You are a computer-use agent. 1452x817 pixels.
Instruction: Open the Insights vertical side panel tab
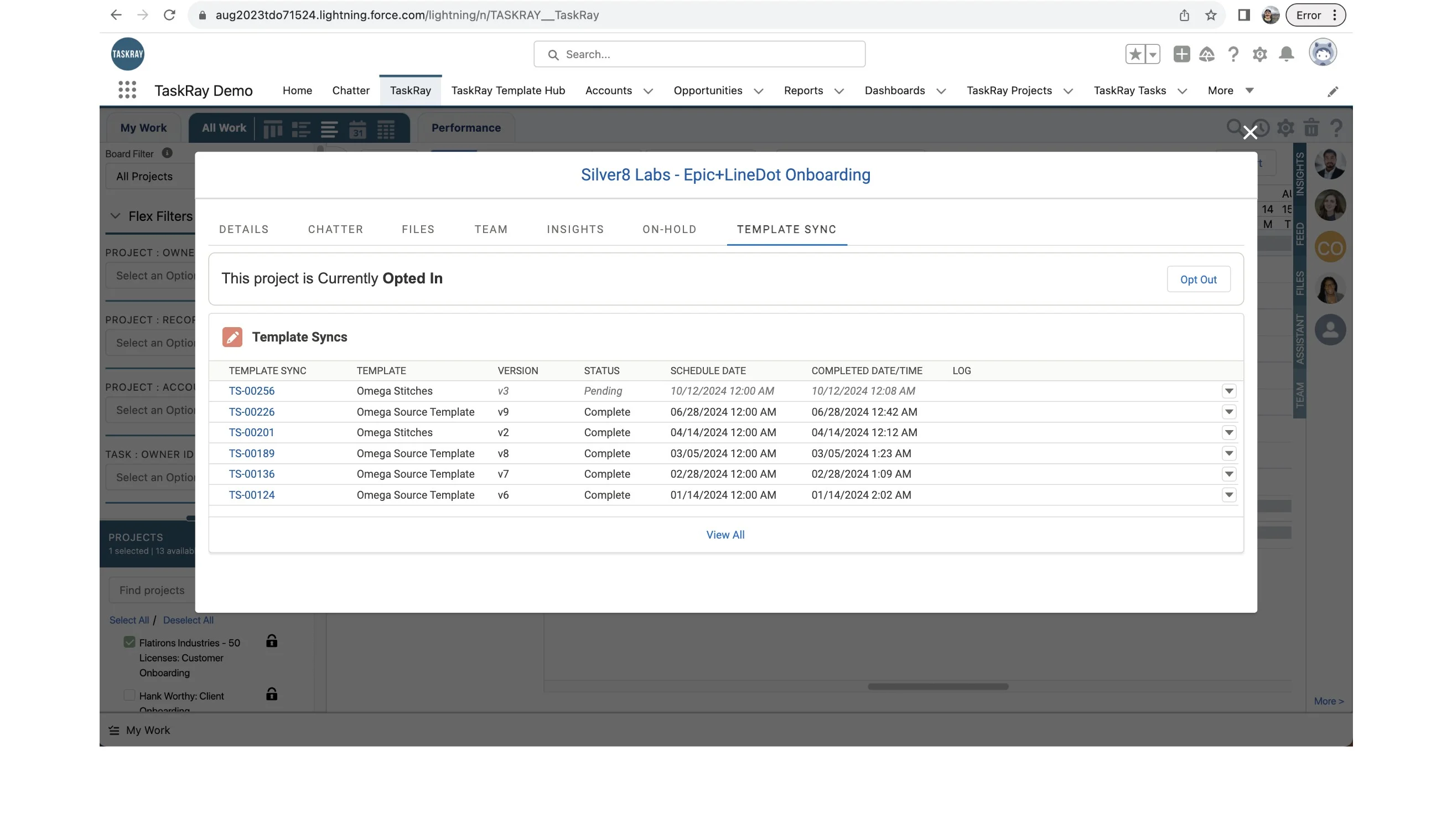(1300, 174)
